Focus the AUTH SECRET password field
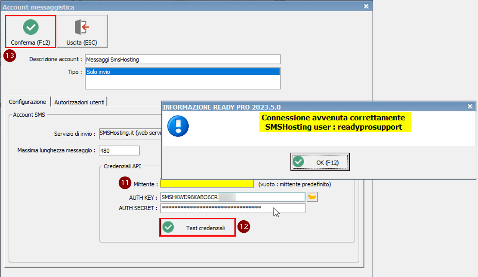The width and height of the screenshot is (478, 277). (x=232, y=208)
